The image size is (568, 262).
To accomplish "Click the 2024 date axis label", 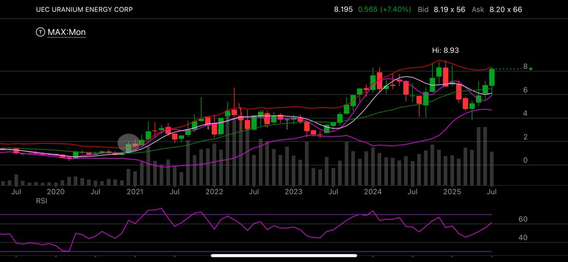I will 373,192.
